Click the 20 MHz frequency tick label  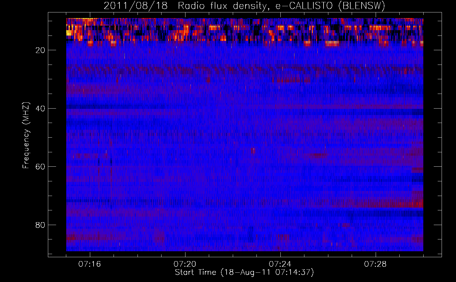tap(41, 50)
